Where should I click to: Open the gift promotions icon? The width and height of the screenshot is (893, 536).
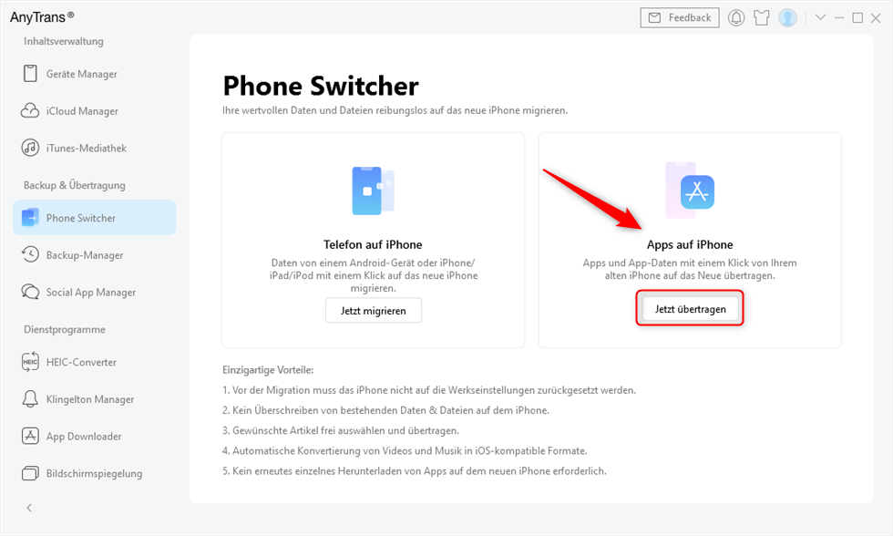point(762,17)
